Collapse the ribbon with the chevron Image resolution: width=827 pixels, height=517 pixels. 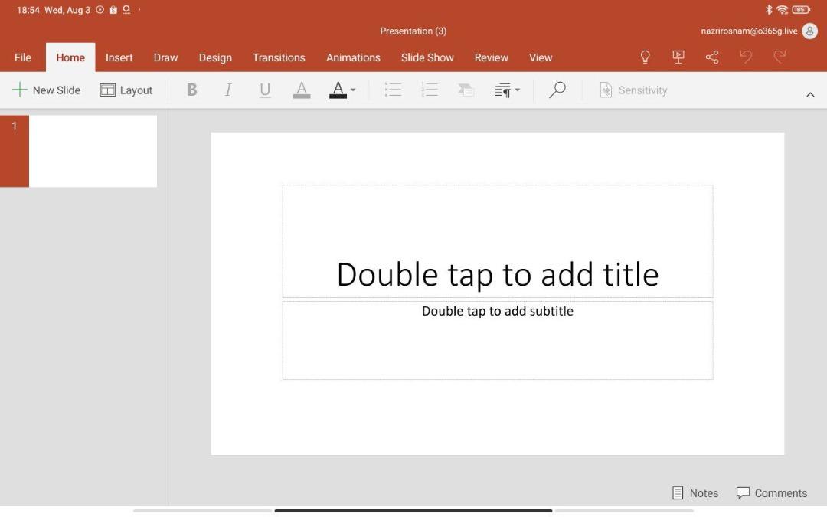click(810, 94)
